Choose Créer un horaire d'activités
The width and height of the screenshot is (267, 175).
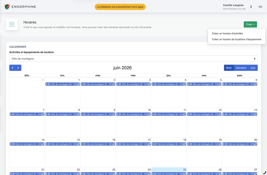pyautogui.click(x=227, y=33)
